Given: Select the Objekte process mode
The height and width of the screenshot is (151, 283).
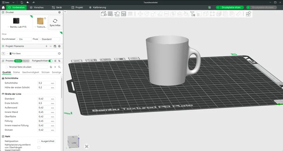Looking at the screenshot, I should 26,61.
